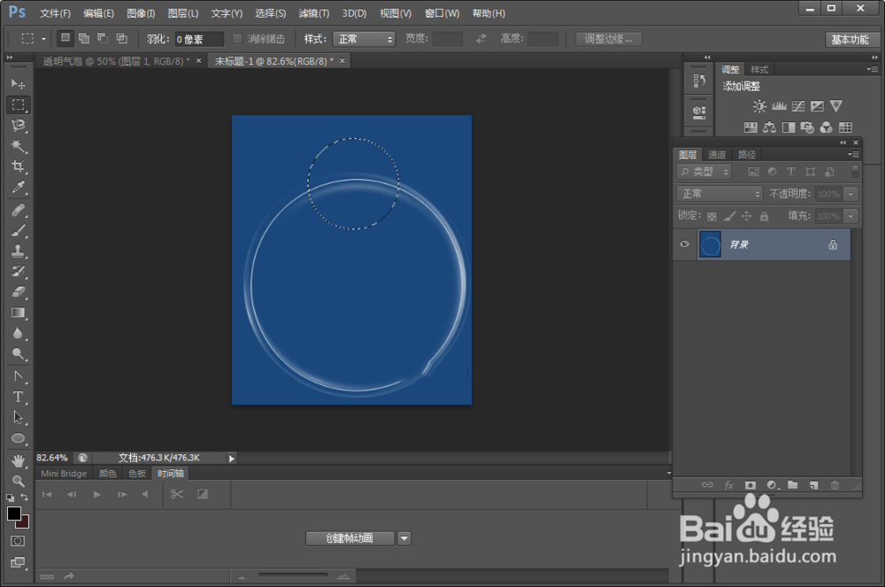Open the 滤镜(T) menu
Screen dimensions: 885x587
coord(314,13)
